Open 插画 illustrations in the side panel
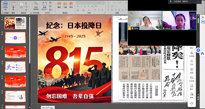Viewport: 205px width, 109px height. 192,71
